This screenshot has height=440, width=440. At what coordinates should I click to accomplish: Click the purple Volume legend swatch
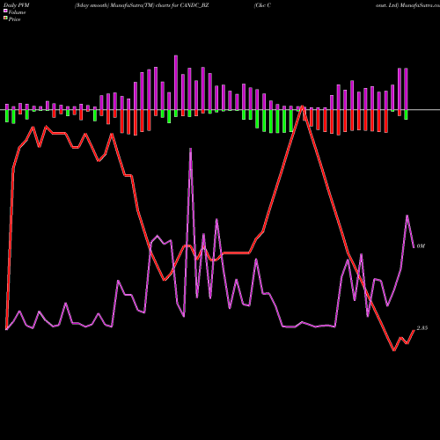(x=5, y=11)
